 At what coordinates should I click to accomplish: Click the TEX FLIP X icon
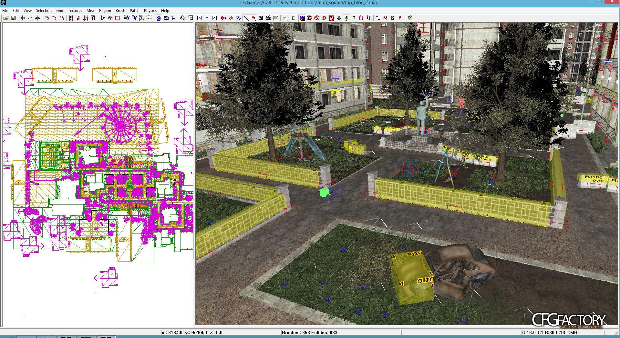point(127,18)
